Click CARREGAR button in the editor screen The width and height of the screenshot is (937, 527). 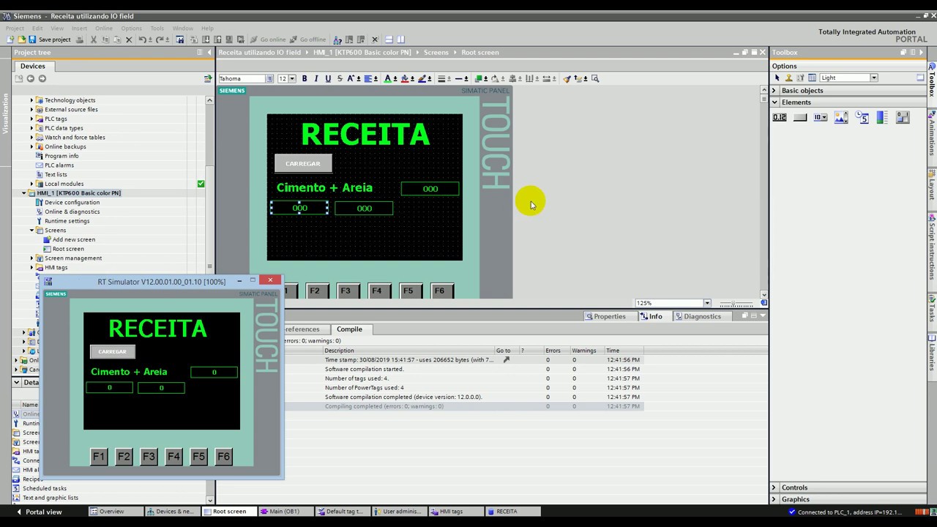click(303, 163)
